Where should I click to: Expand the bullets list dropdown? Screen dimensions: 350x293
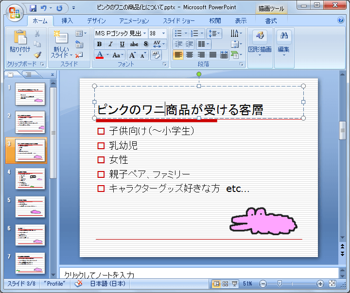tap(186, 34)
